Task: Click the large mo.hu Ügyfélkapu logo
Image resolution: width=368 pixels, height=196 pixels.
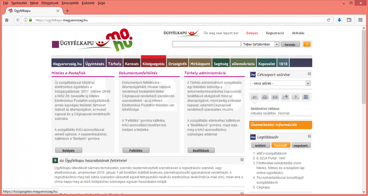Action: (x=93, y=41)
